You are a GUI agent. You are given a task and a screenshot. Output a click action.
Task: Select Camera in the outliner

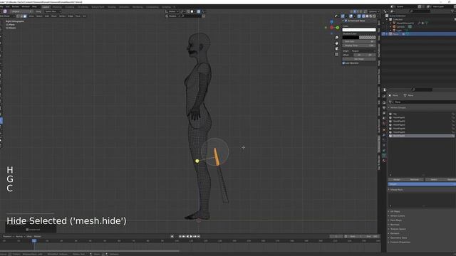coord(401,27)
